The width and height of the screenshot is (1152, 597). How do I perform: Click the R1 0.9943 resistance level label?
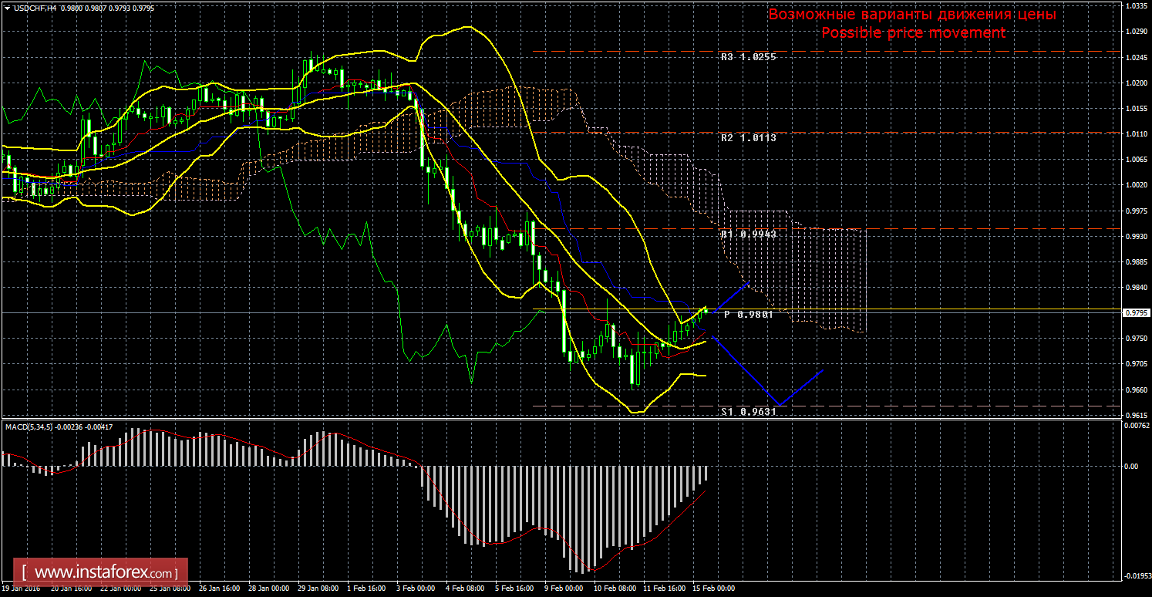point(748,234)
